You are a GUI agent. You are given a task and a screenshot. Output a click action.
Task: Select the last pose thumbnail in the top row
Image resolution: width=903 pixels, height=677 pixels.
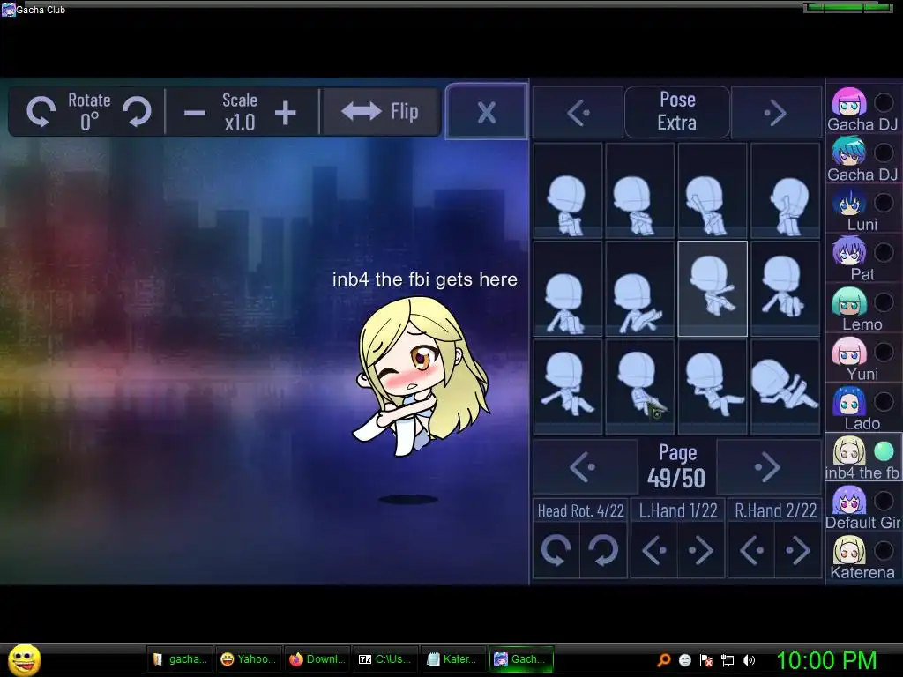coord(786,190)
